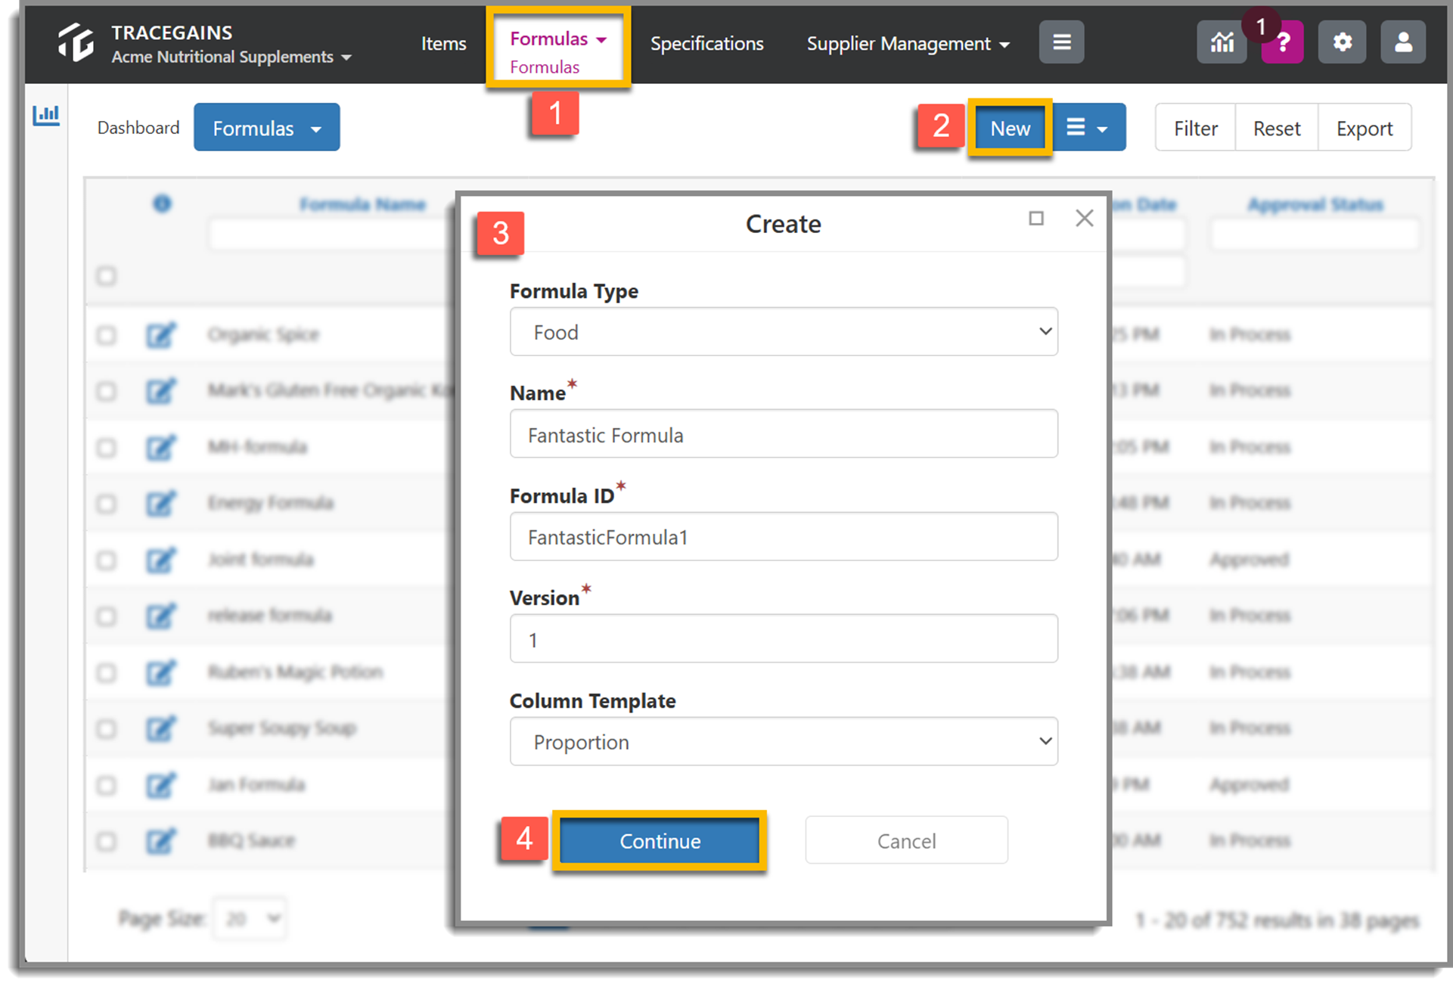The image size is (1453, 987).
Task: Edit Mark's Gluten Free Organic formula
Action: pyautogui.click(x=161, y=390)
